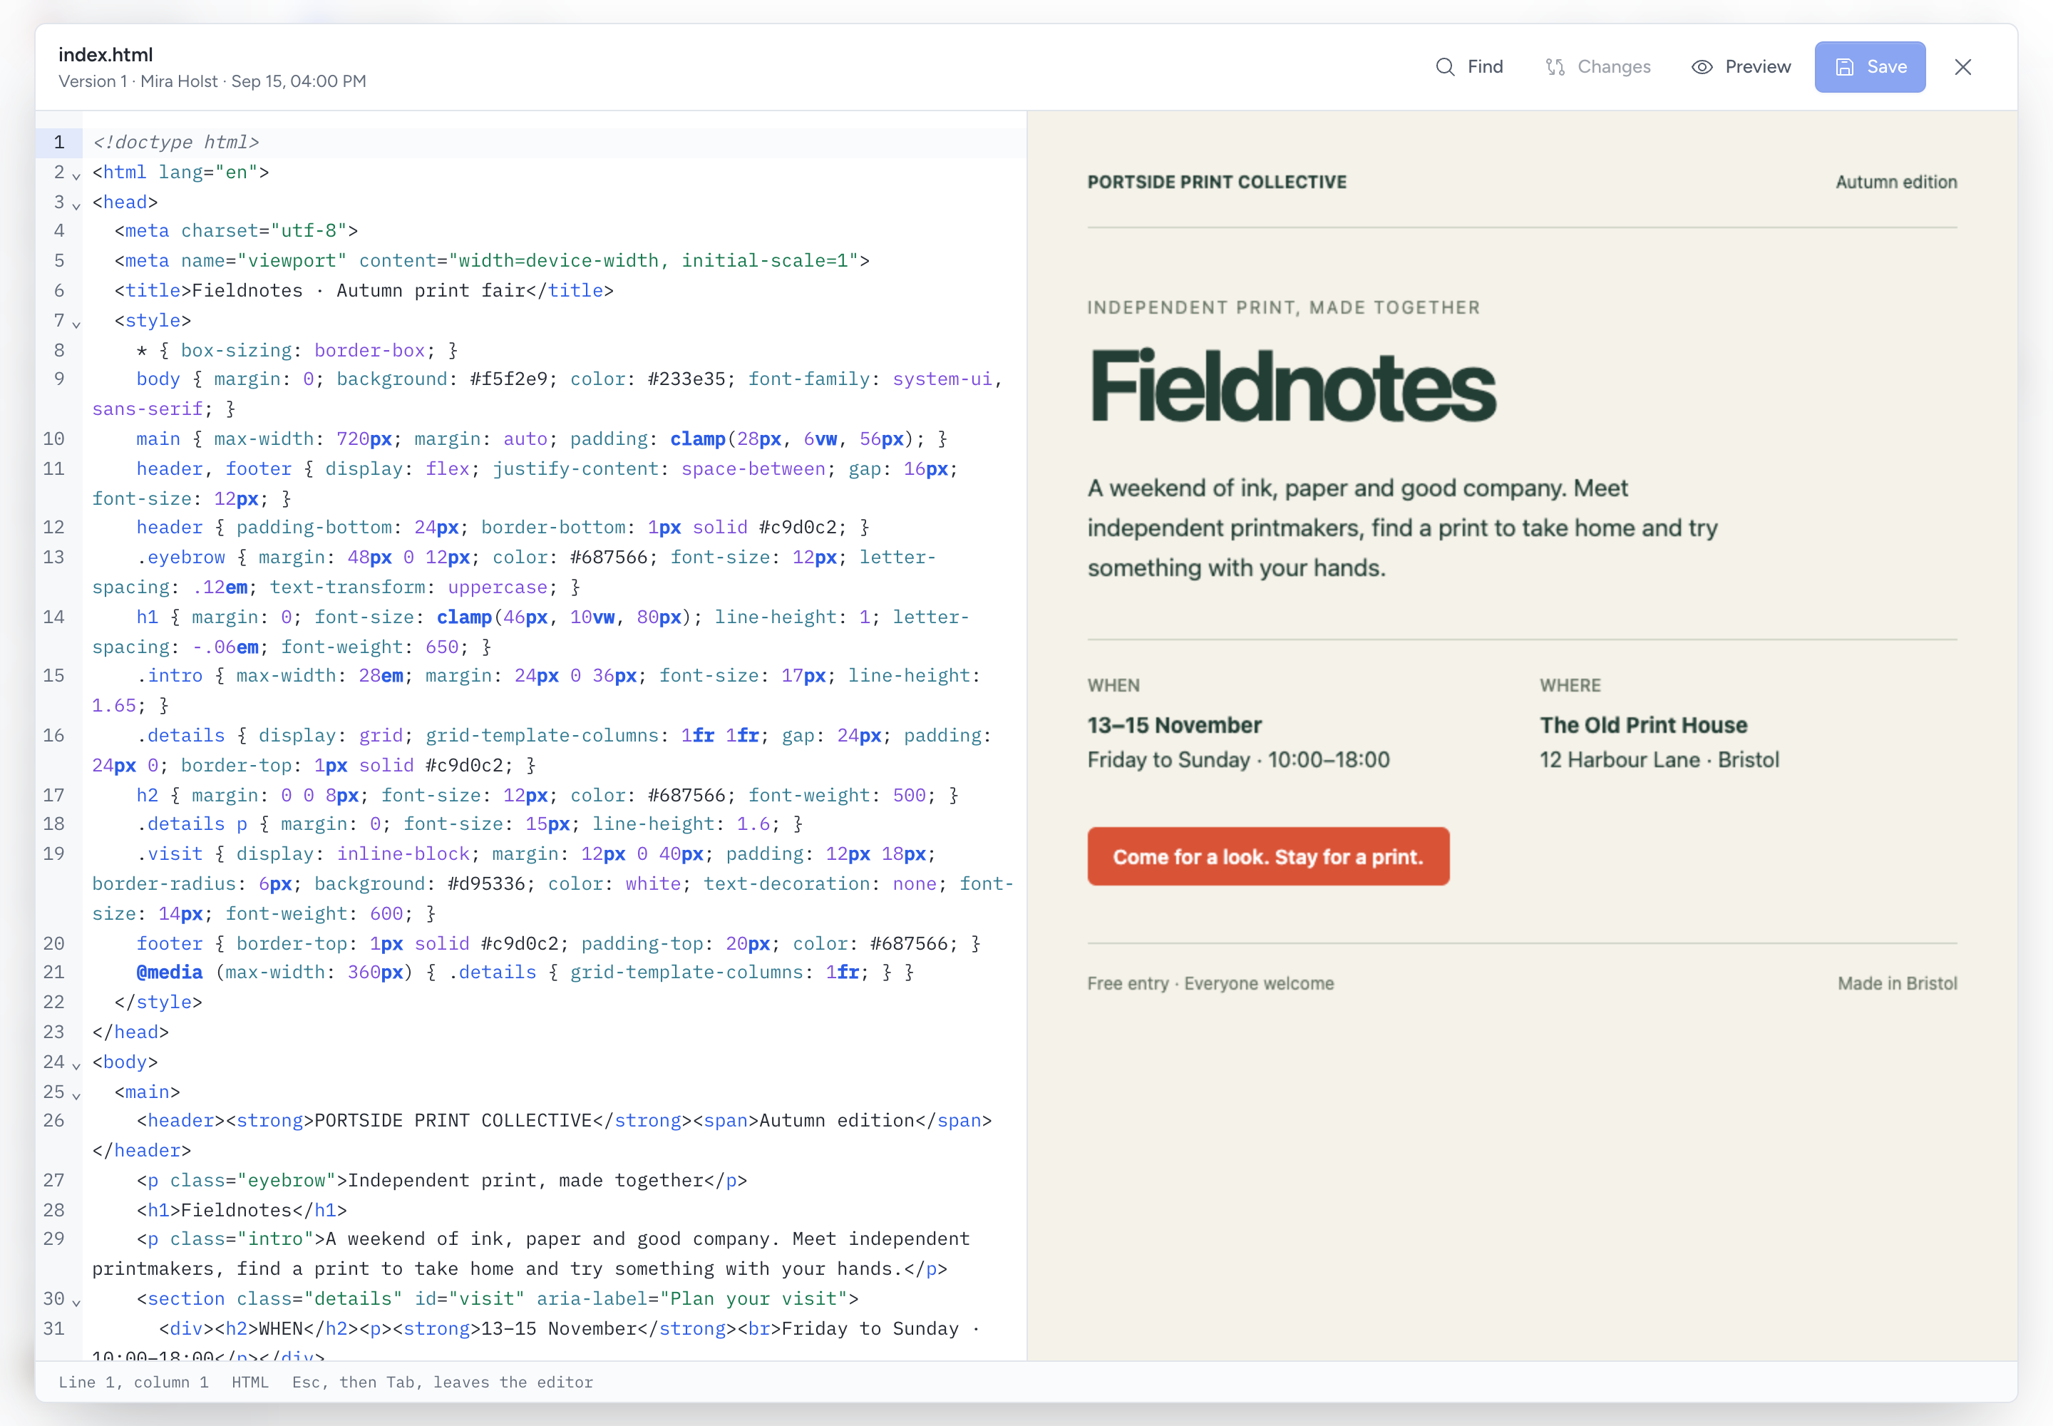Click 'Free entry · Everyone welcome' footer text
The image size is (2053, 1426).
[x=1210, y=983]
